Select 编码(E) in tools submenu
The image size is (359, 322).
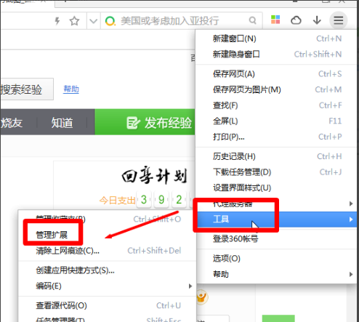point(107,286)
